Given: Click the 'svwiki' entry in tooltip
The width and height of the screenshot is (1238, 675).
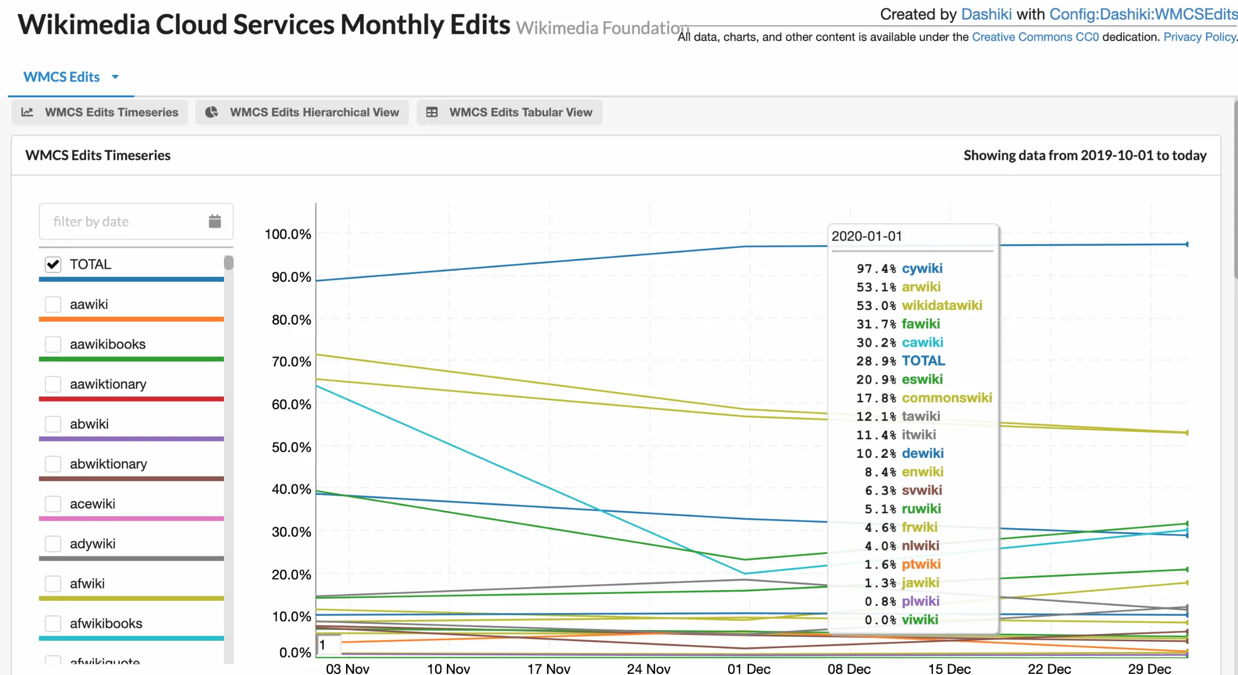Looking at the screenshot, I should point(922,490).
